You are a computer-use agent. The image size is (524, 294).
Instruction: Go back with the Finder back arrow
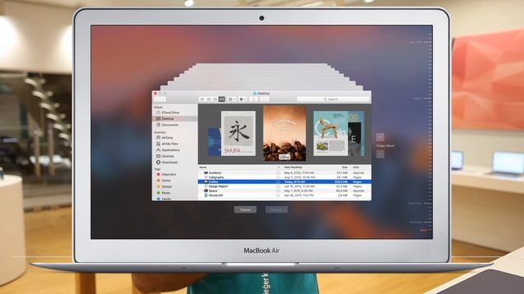pyautogui.click(x=156, y=100)
